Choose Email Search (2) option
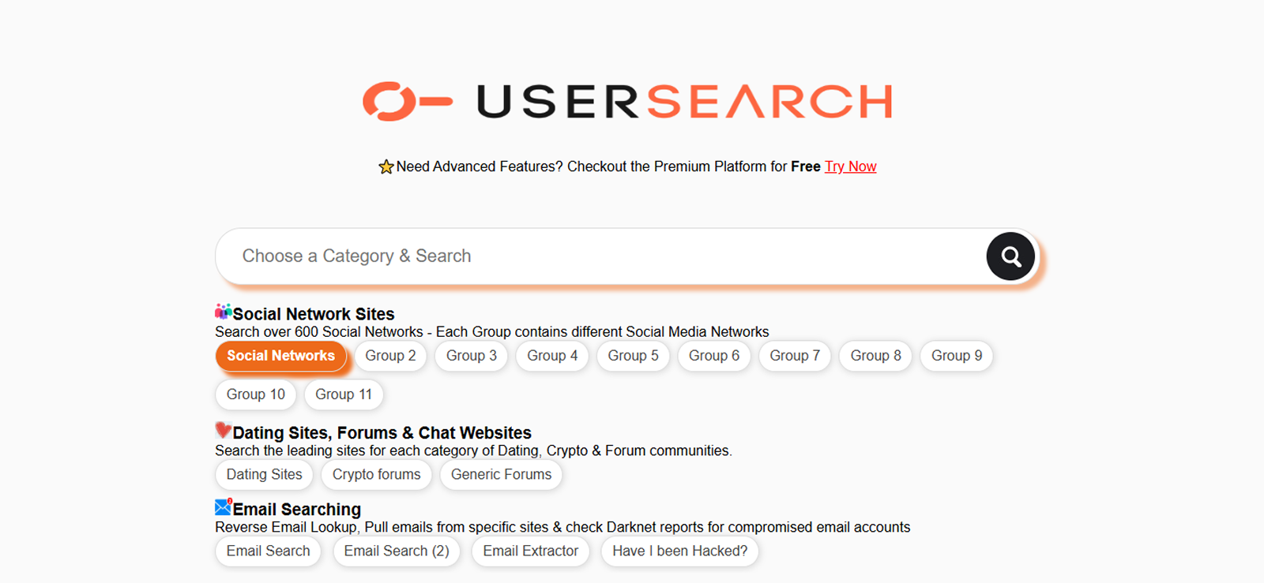Viewport: 1264px width, 583px height. pos(397,551)
